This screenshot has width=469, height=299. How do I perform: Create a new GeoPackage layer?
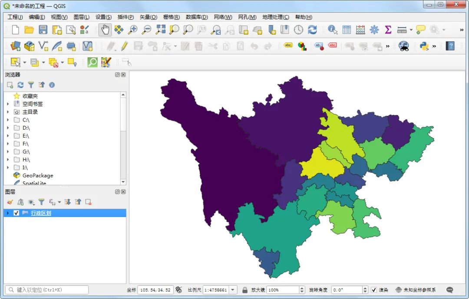tap(30, 46)
